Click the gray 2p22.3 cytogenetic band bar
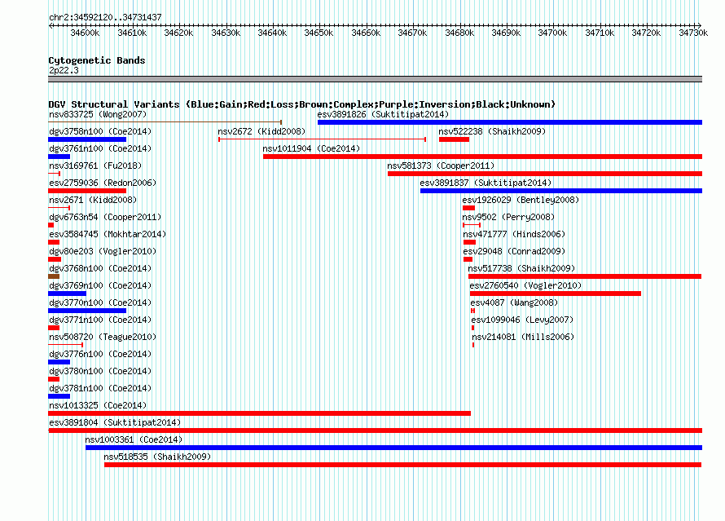The height and width of the screenshot is (521, 725). (x=375, y=79)
